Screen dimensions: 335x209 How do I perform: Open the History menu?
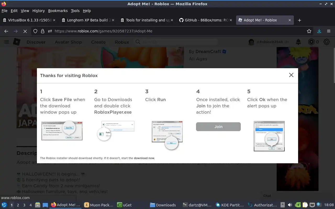click(x=38, y=11)
